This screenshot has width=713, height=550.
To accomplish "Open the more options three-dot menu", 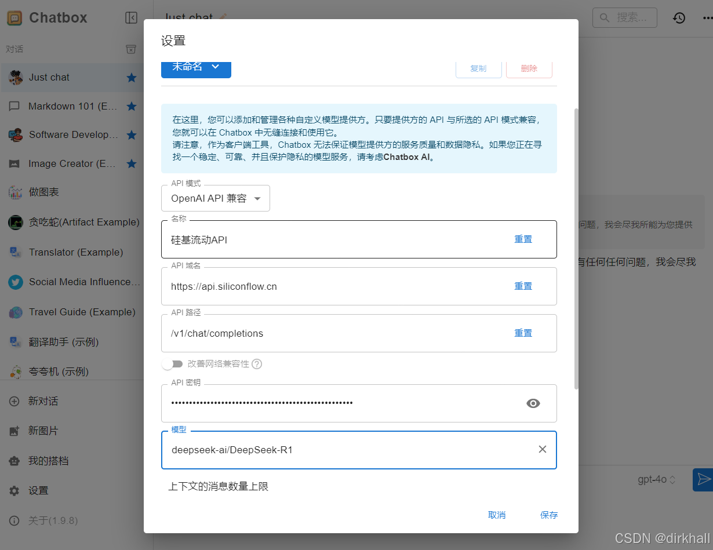I will pos(708,18).
